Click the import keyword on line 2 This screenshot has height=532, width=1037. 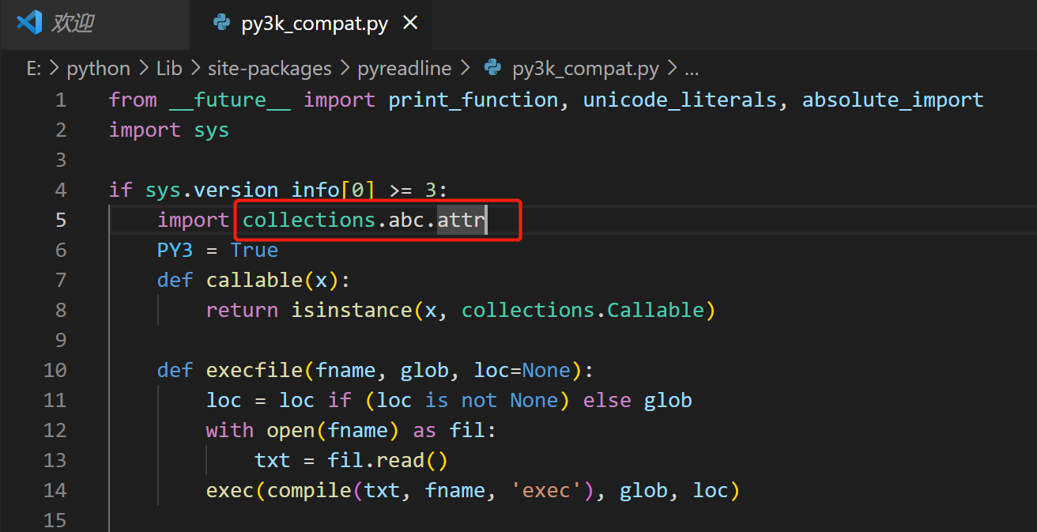point(145,130)
